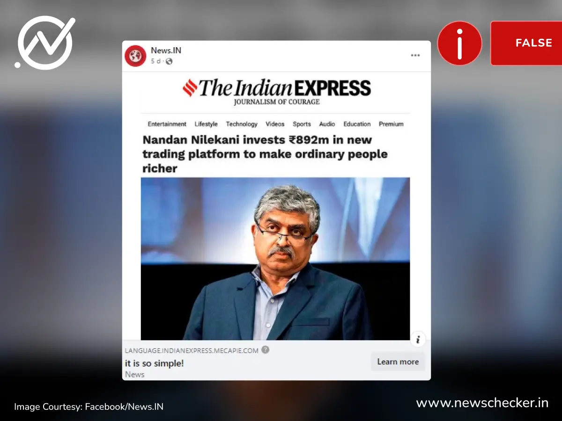
Task: Click the globe public-visibility icon
Action: 169,61
